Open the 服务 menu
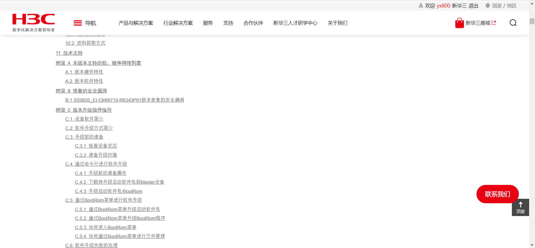 tap(208, 23)
